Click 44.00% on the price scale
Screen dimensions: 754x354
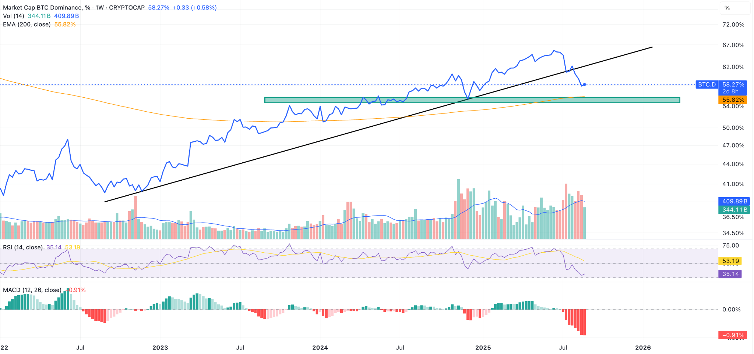pos(733,164)
